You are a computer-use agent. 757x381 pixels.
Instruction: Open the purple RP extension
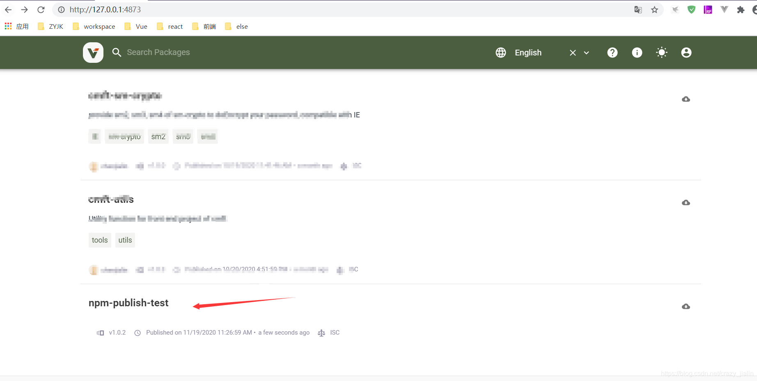pyautogui.click(x=708, y=9)
